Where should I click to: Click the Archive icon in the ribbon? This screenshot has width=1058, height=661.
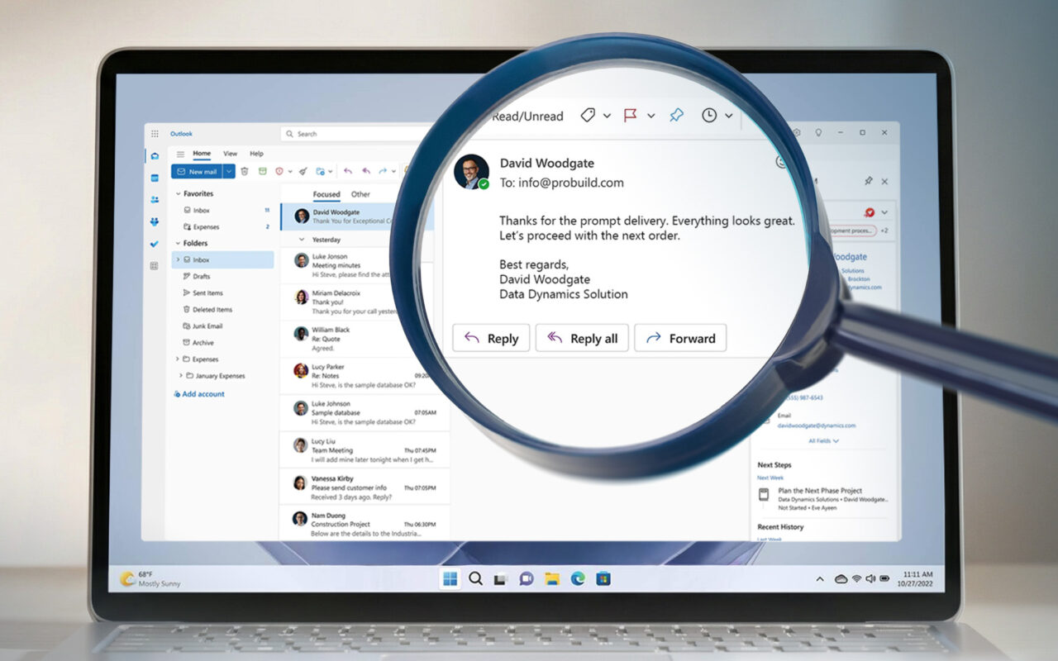(x=263, y=171)
